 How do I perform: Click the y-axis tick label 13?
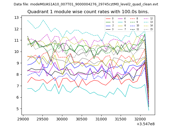tap(16, 17)
